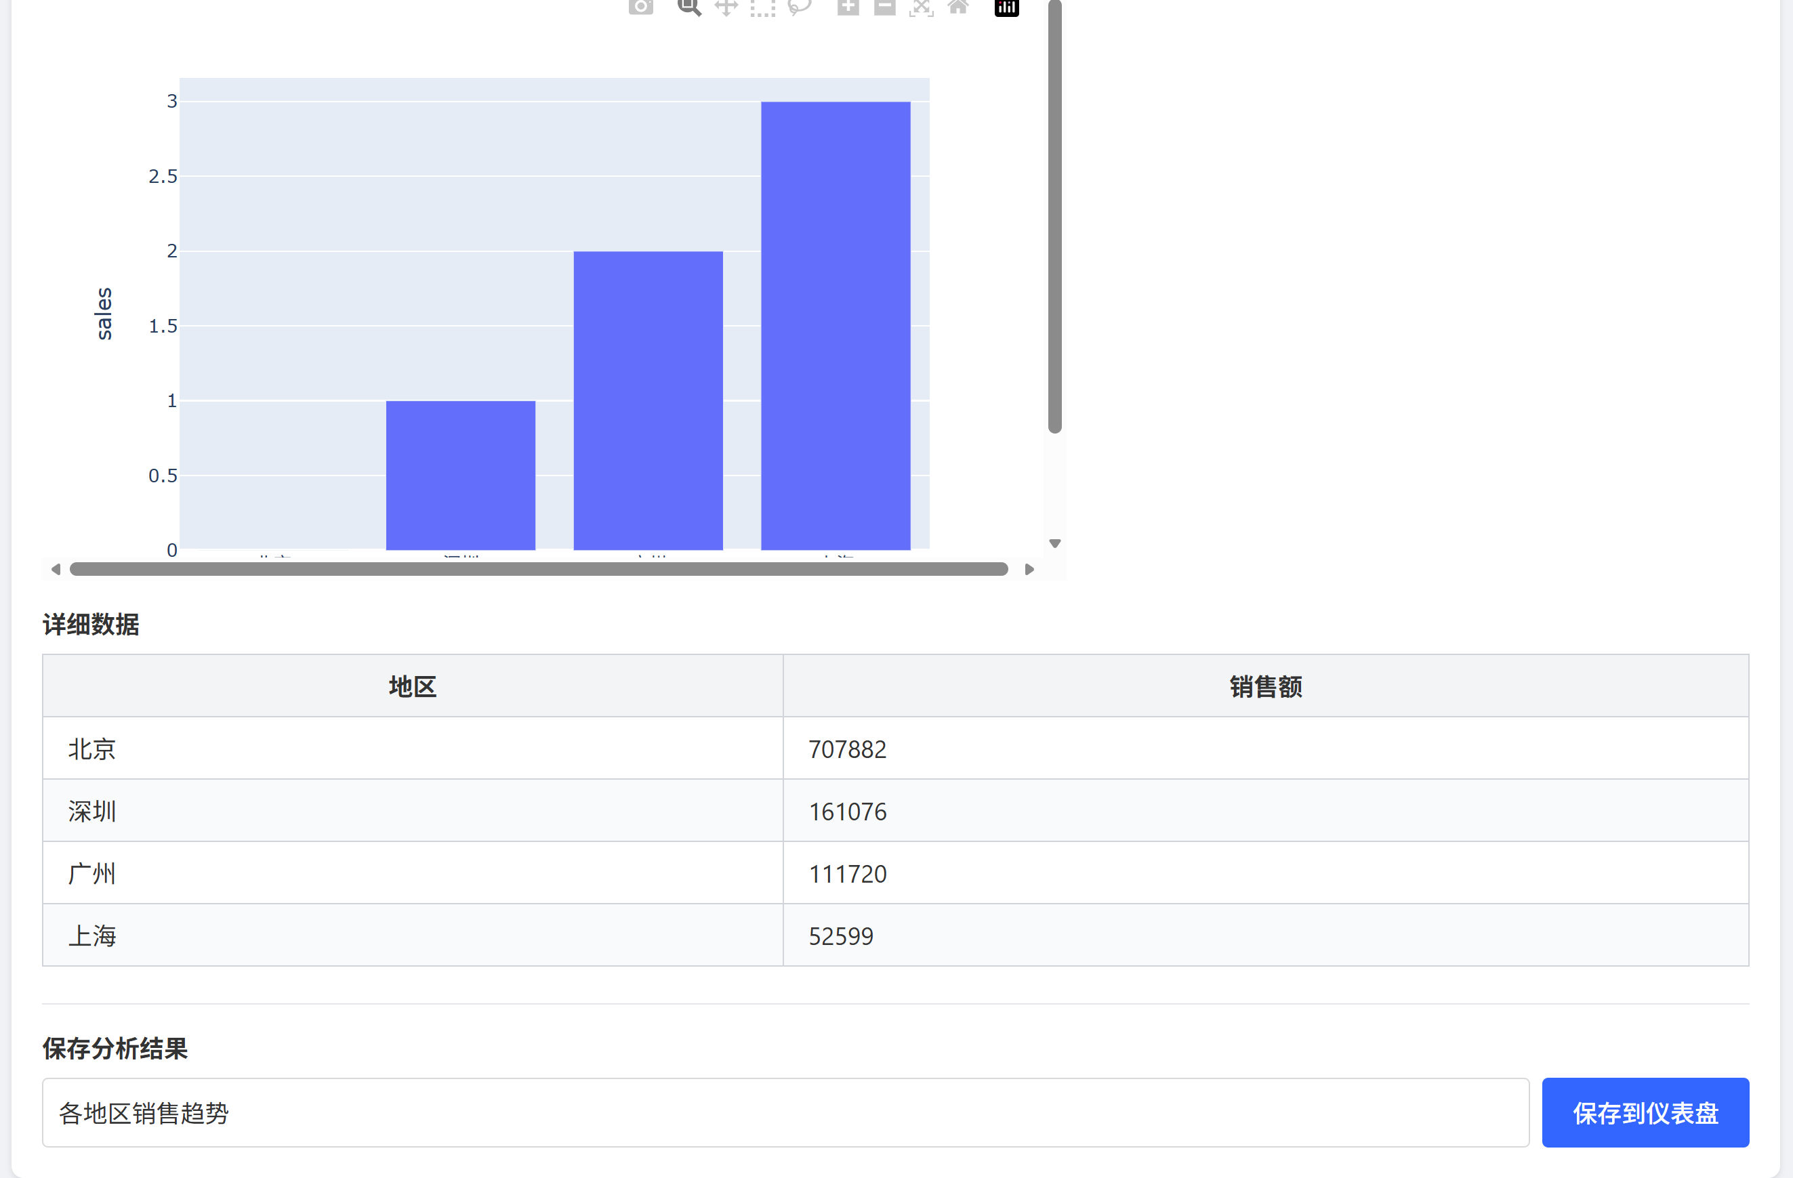The width and height of the screenshot is (1793, 1178).
Task: Click the Zoom in plus icon
Action: [x=848, y=7]
